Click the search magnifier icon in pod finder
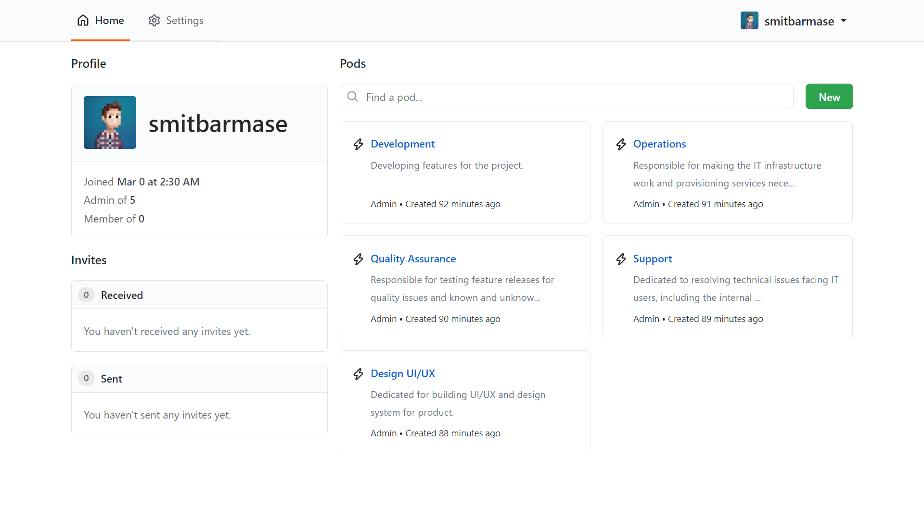The height and width of the screenshot is (519, 924). tap(353, 97)
